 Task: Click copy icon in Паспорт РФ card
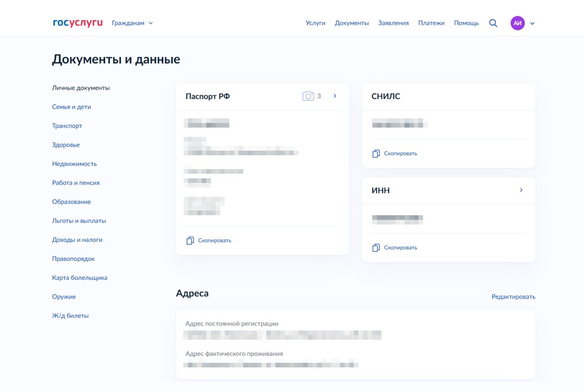[x=190, y=241]
